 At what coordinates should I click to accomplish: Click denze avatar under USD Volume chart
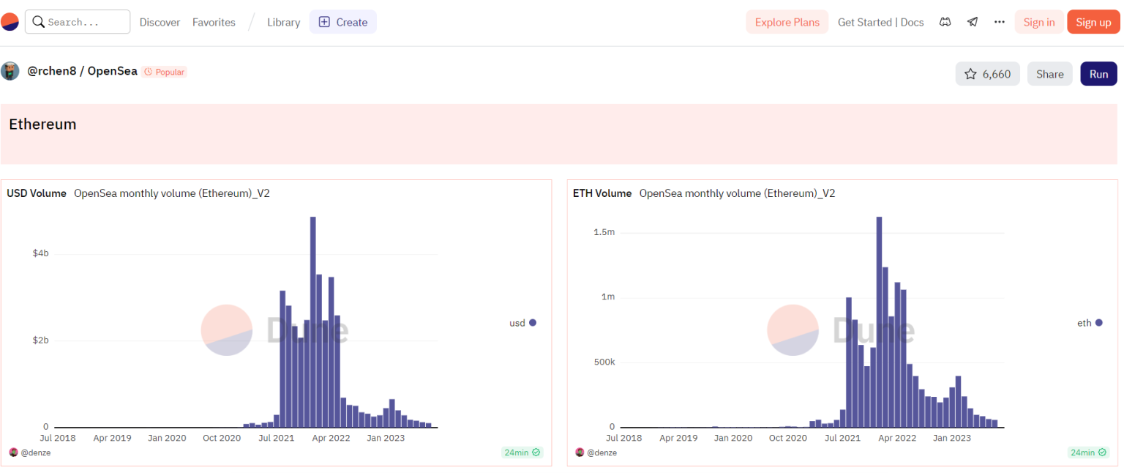[13, 452]
